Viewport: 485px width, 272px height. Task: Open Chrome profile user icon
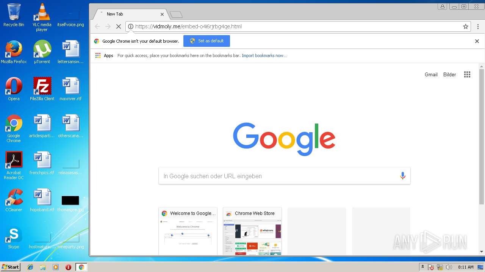[x=442, y=6]
